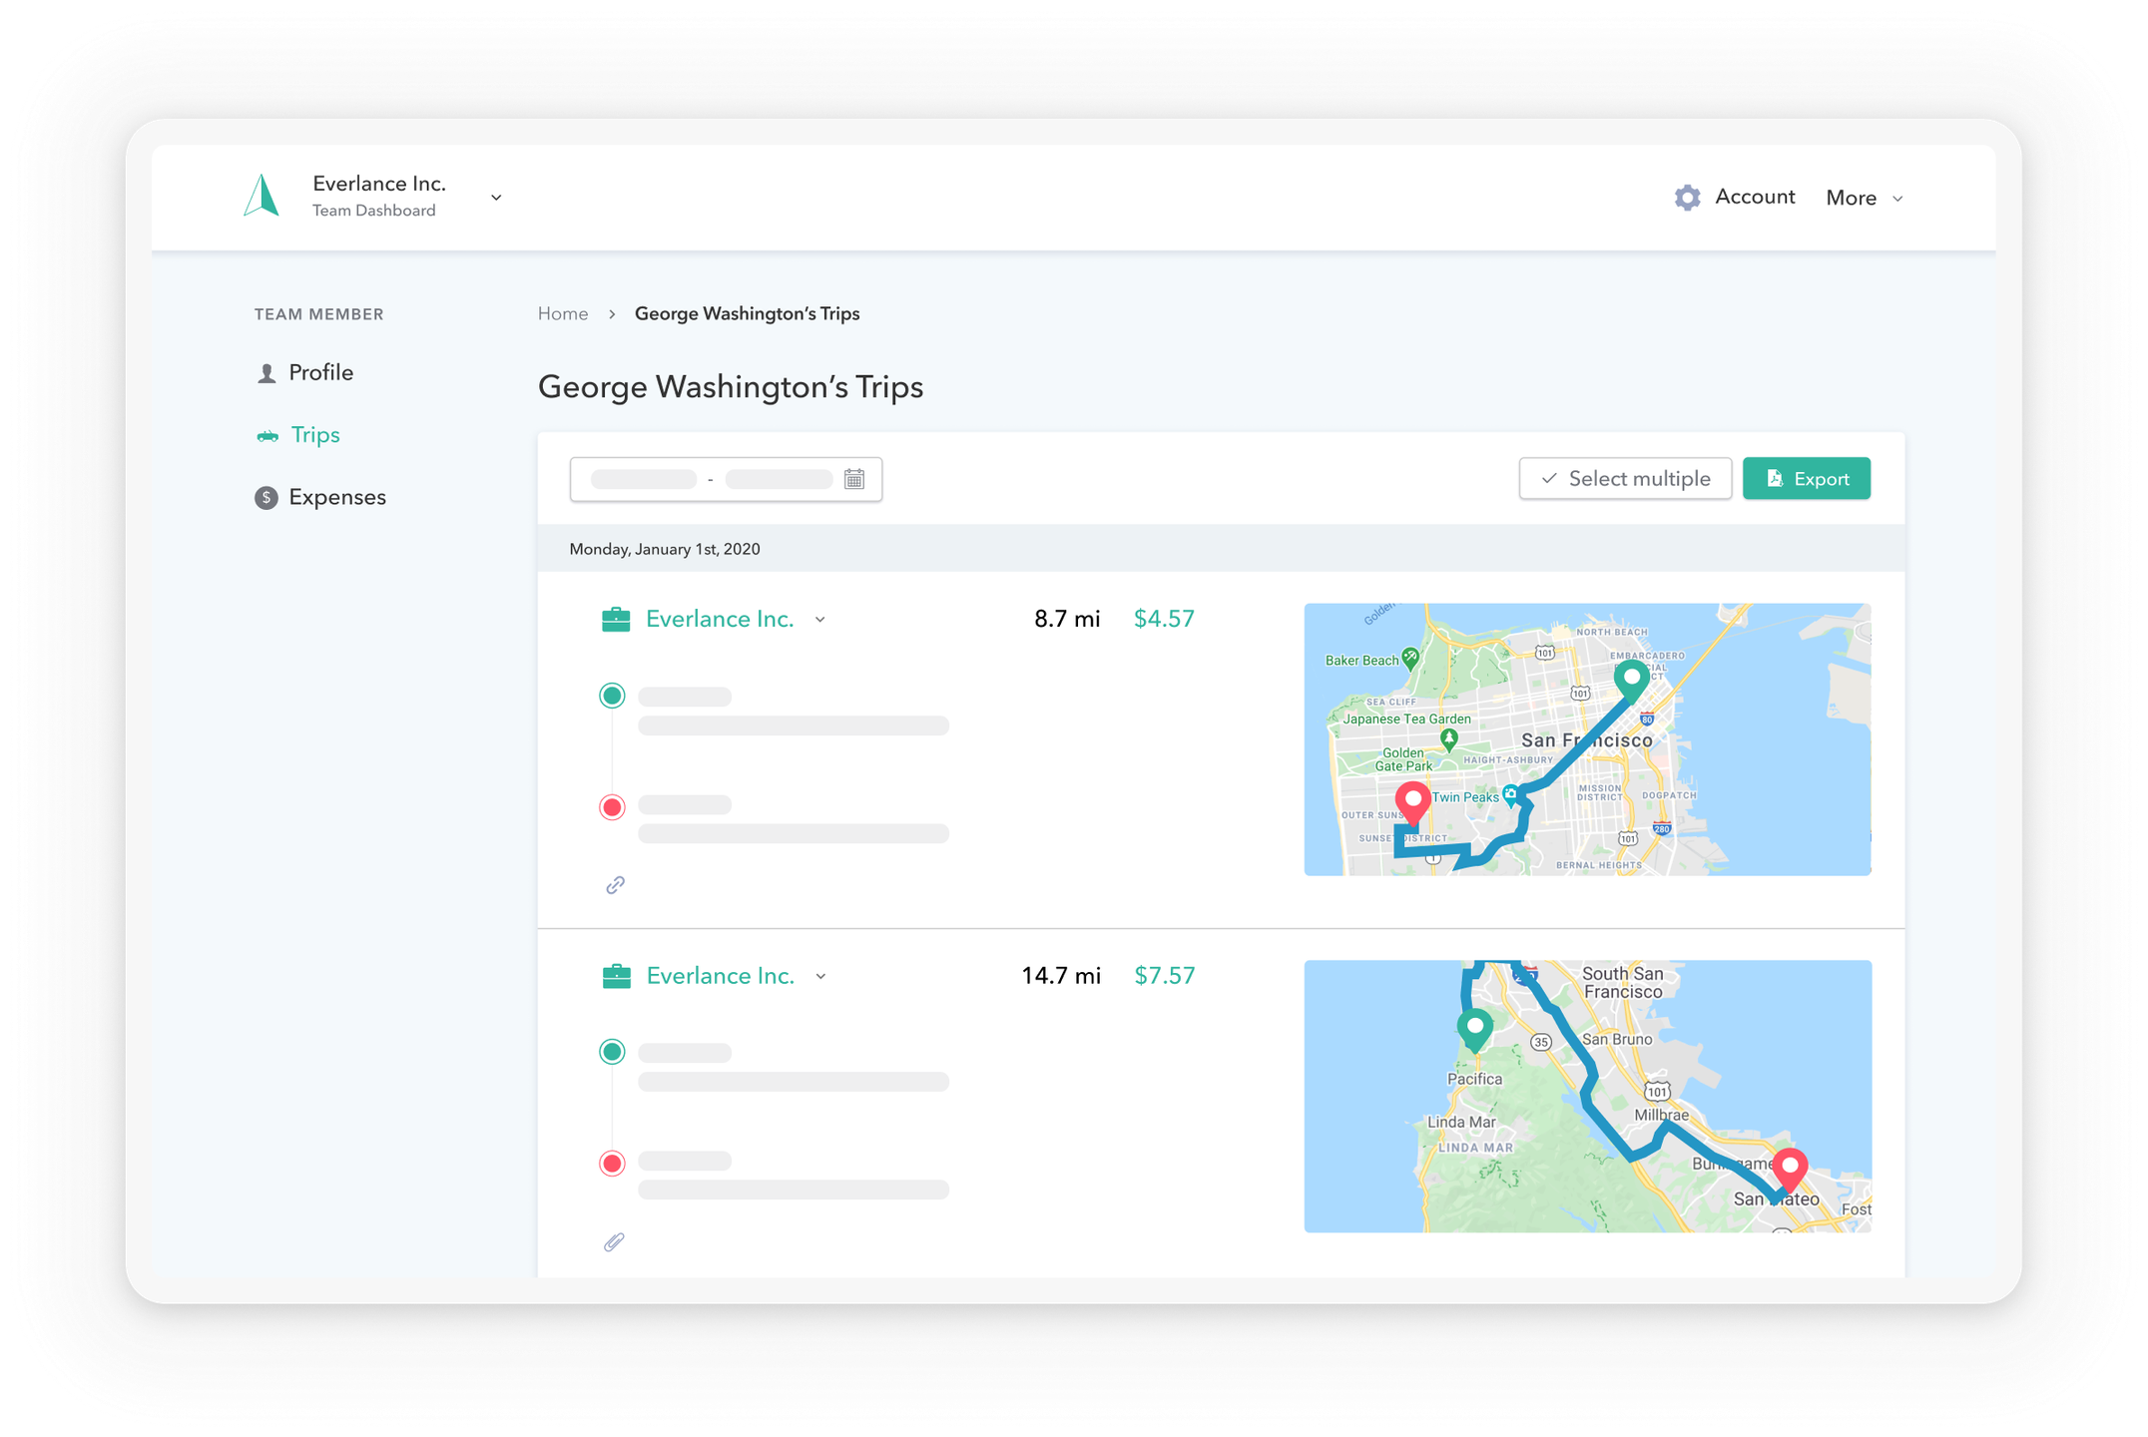Click briefcase icon on 14.7 mi trip
This screenshot has width=2148, height=1437.
coord(616,976)
